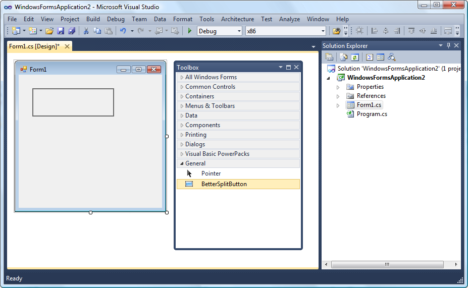Click Save All in the toolbar
Viewport: 468px width, 288px height.
point(72,31)
